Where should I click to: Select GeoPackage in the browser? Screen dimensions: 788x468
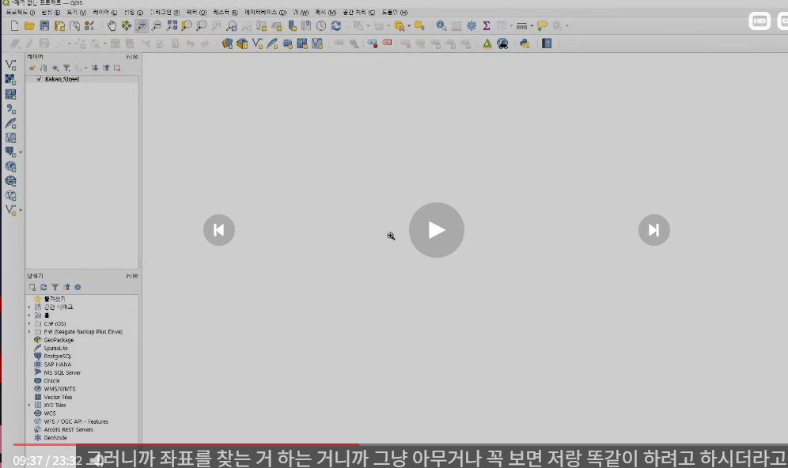59,340
